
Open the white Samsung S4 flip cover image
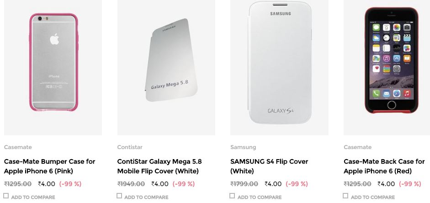click(x=279, y=63)
